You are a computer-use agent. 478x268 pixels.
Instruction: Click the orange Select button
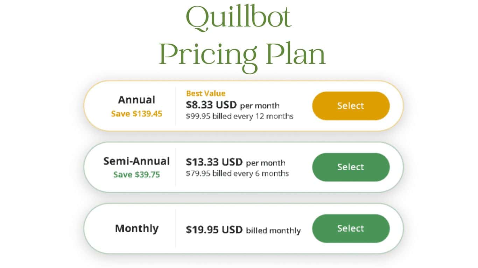point(351,106)
